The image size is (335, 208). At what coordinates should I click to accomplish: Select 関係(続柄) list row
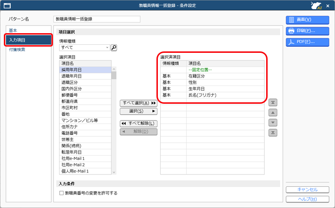(85, 146)
